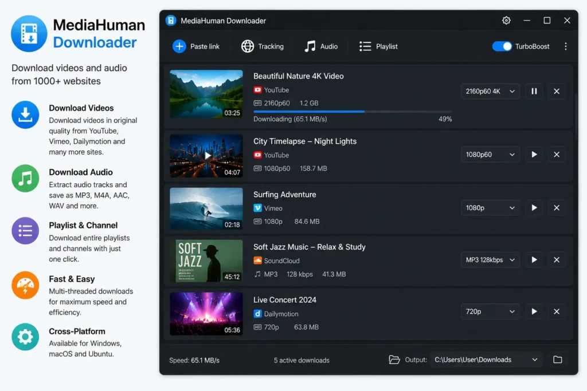Remove City Timelapse – Night Lights item
Screen dimensions: 587x391
557,155
